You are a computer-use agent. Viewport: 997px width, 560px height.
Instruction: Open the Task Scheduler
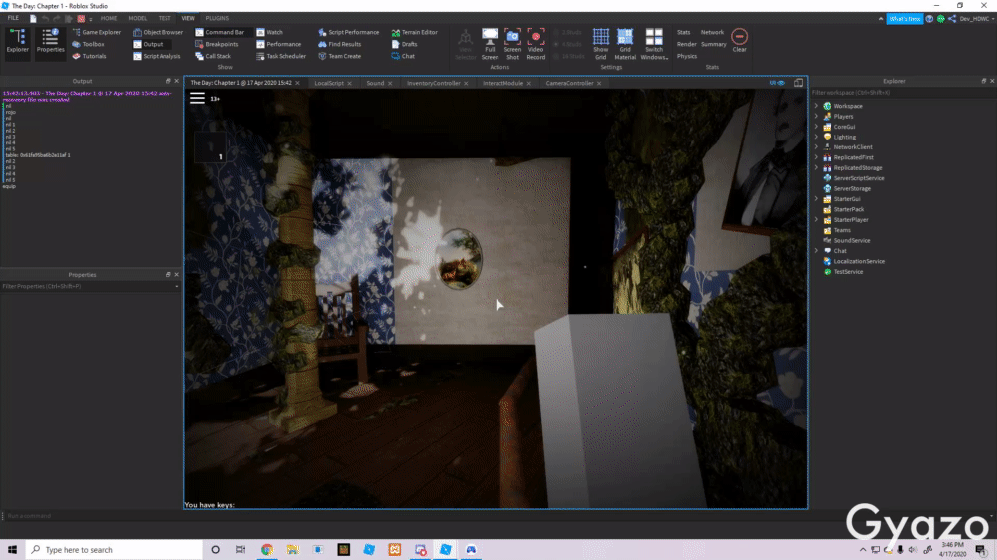pyautogui.click(x=281, y=56)
